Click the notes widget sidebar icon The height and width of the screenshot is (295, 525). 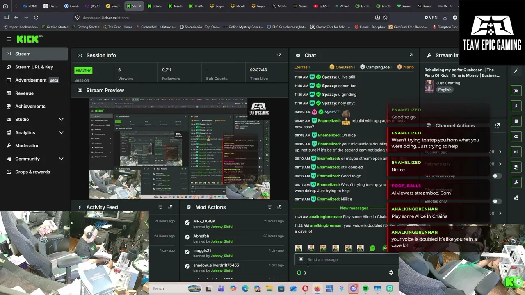pyautogui.click(x=516, y=121)
